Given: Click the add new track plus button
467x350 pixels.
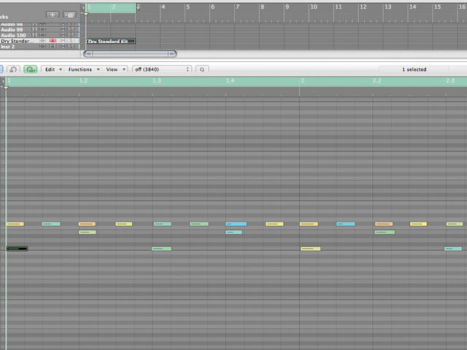Looking at the screenshot, I should coord(53,15).
